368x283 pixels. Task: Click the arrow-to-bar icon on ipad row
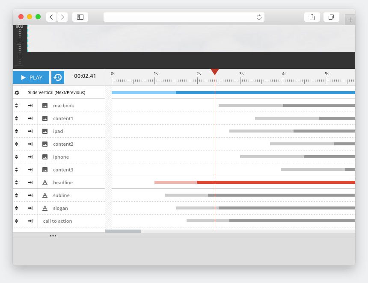pyautogui.click(x=30, y=131)
